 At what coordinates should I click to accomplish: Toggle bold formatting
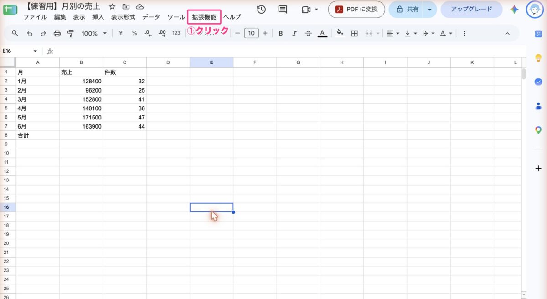280,33
